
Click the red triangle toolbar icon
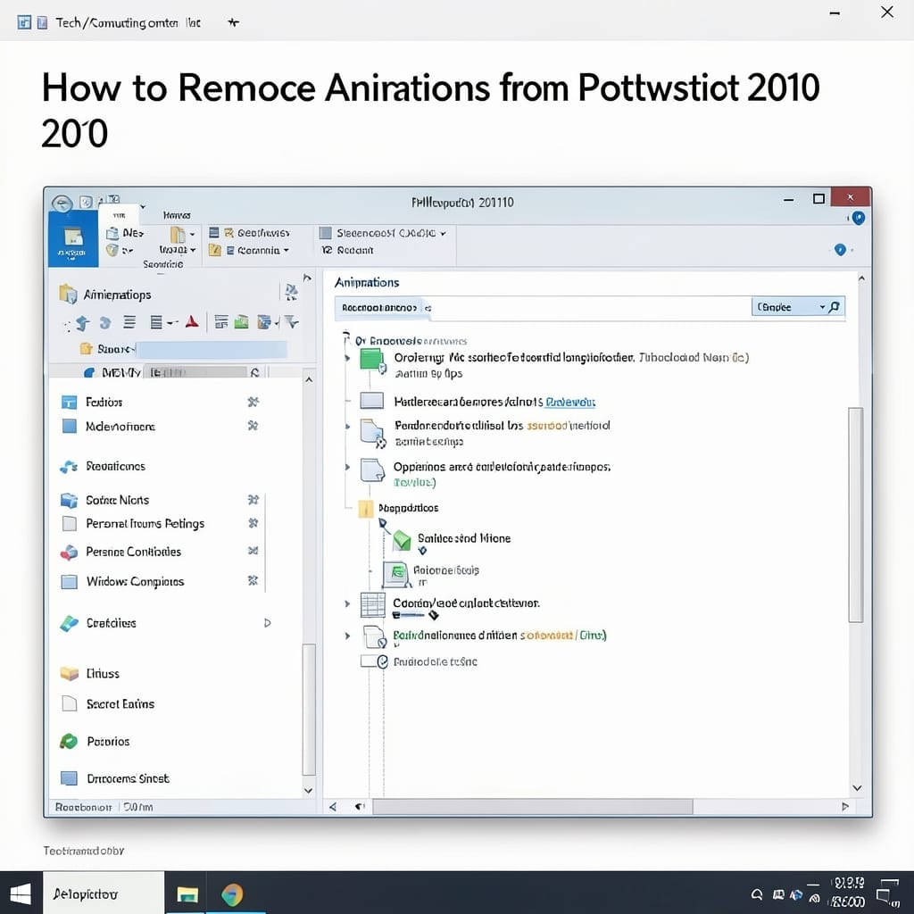192,321
